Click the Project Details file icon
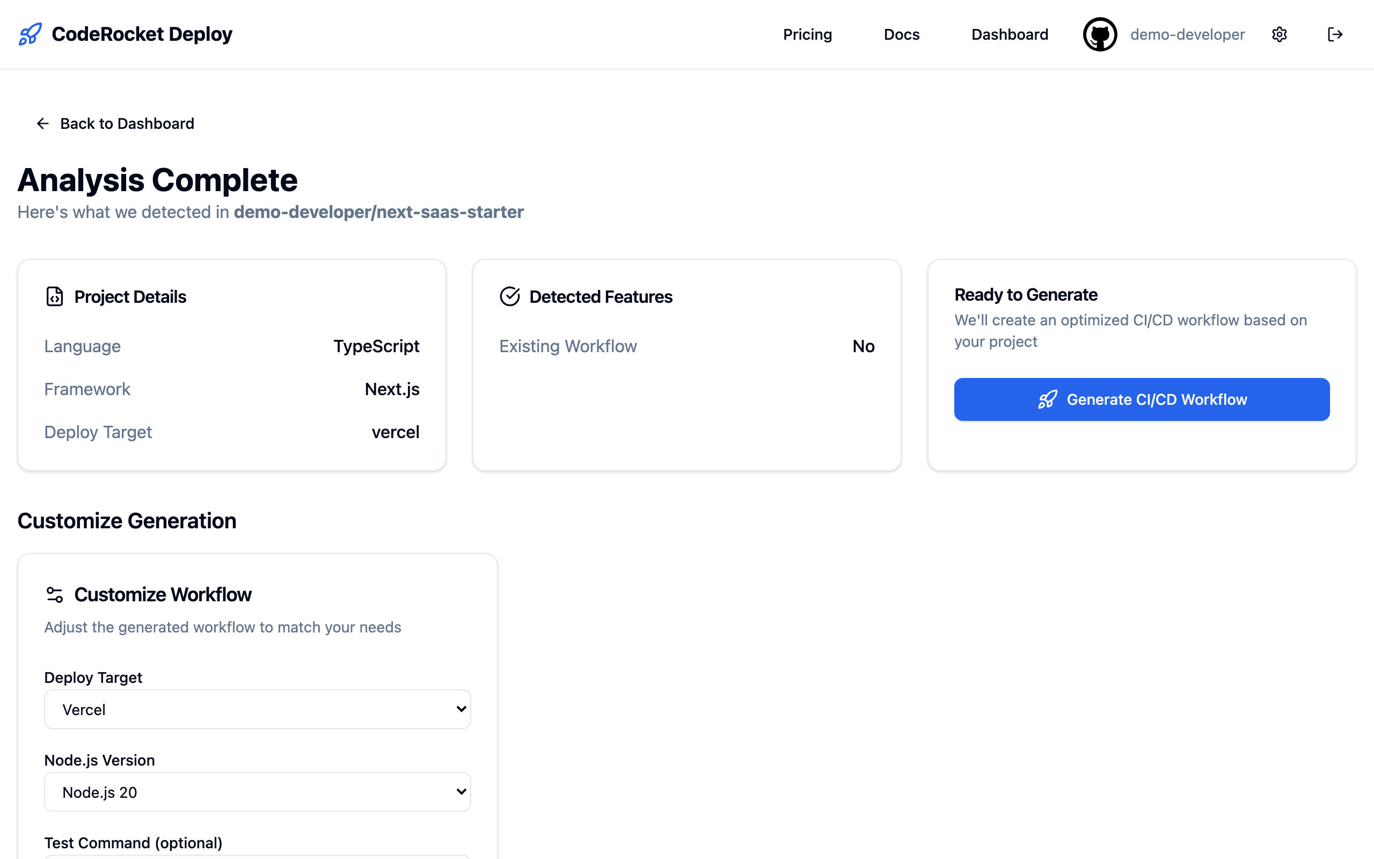1374x859 pixels. (55, 296)
